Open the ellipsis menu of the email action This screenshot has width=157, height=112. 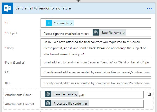click(x=150, y=8)
